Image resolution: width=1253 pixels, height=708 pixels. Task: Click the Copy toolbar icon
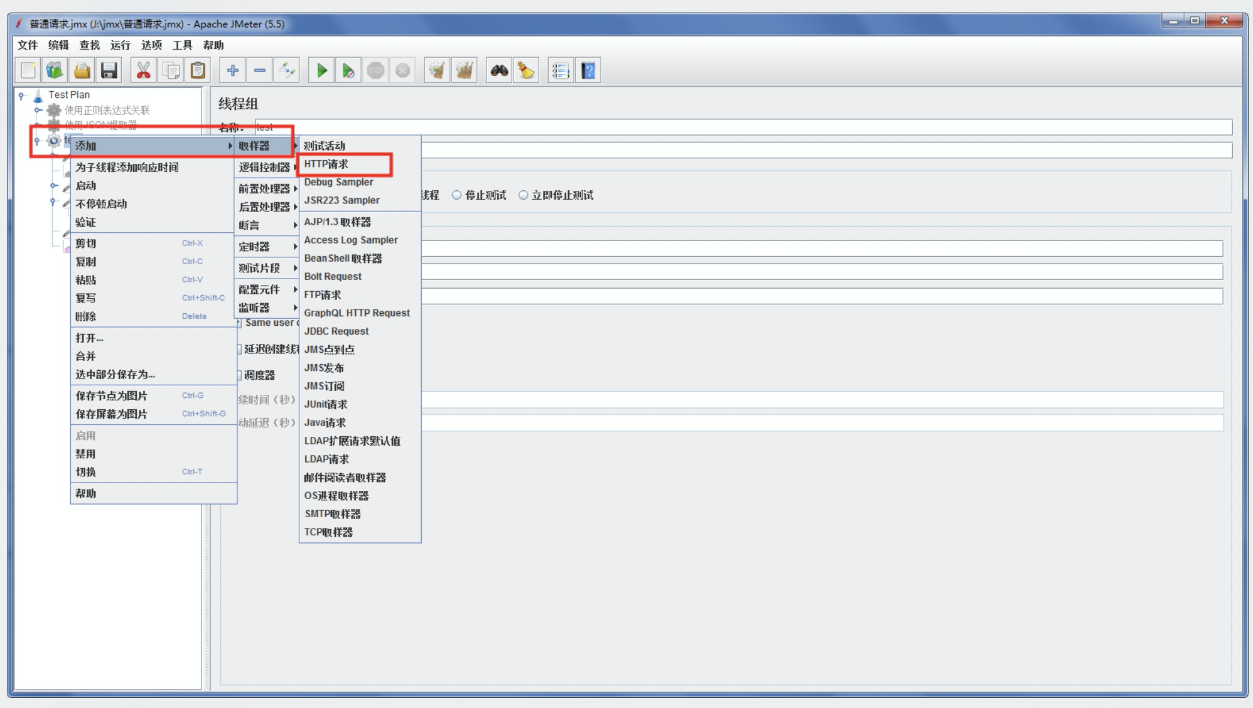pos(171,70)
